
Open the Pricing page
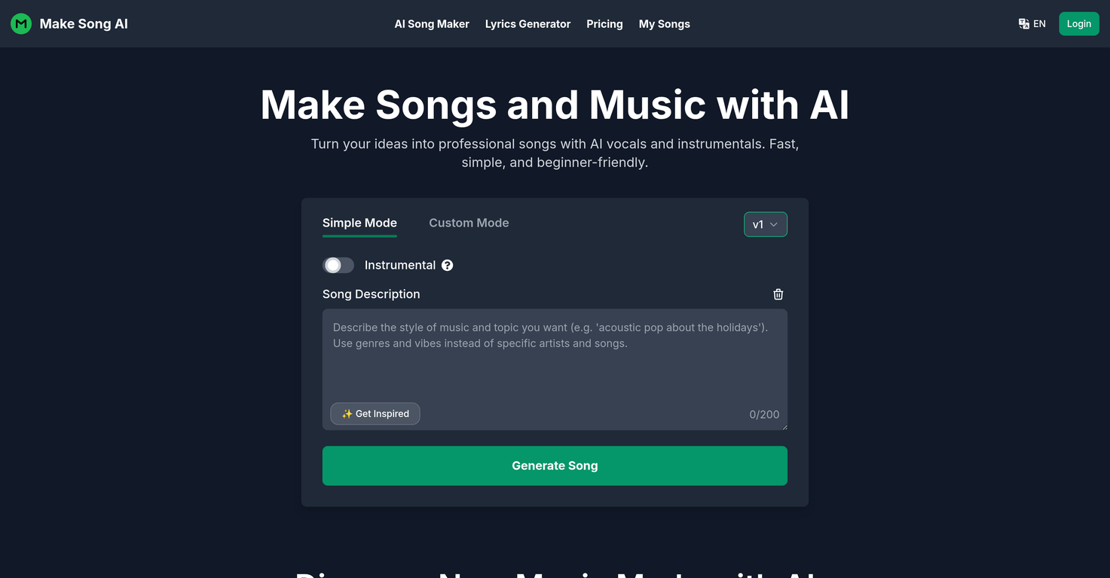pos(604,23)
